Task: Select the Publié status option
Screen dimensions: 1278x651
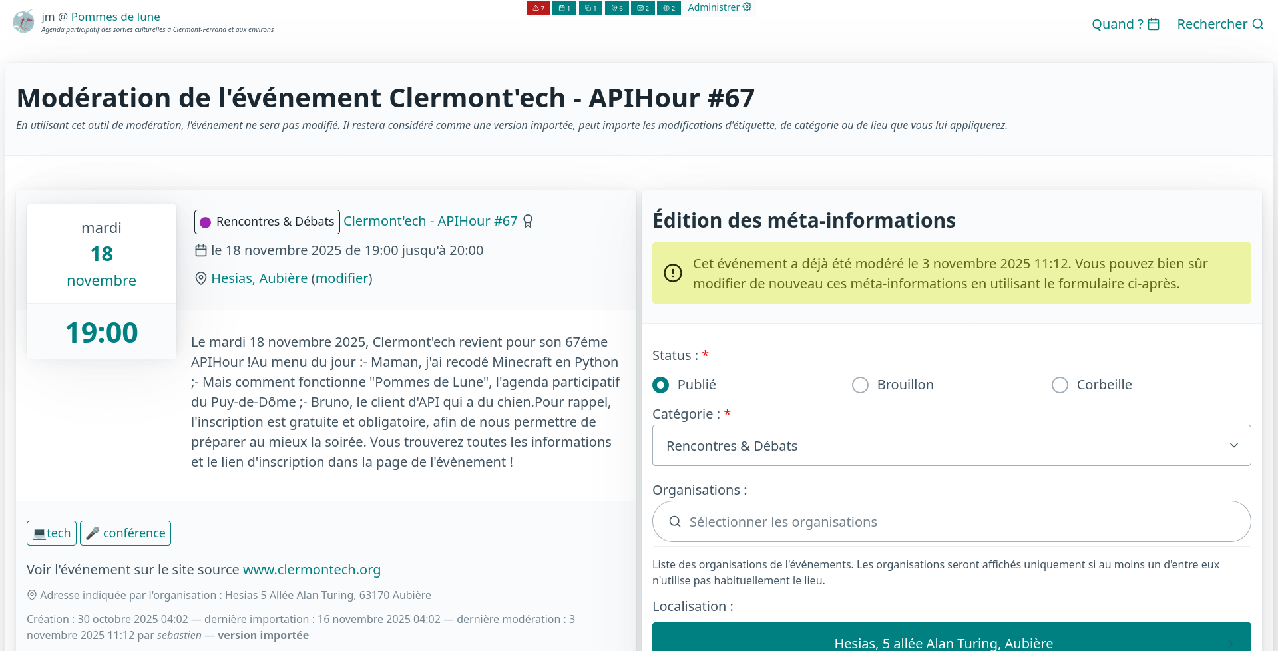Action: point(661,385)
